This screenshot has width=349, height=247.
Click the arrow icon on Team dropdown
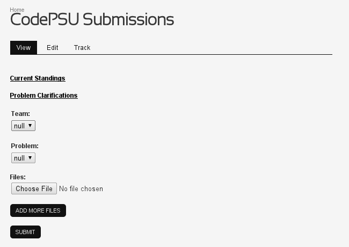[30, 126]
